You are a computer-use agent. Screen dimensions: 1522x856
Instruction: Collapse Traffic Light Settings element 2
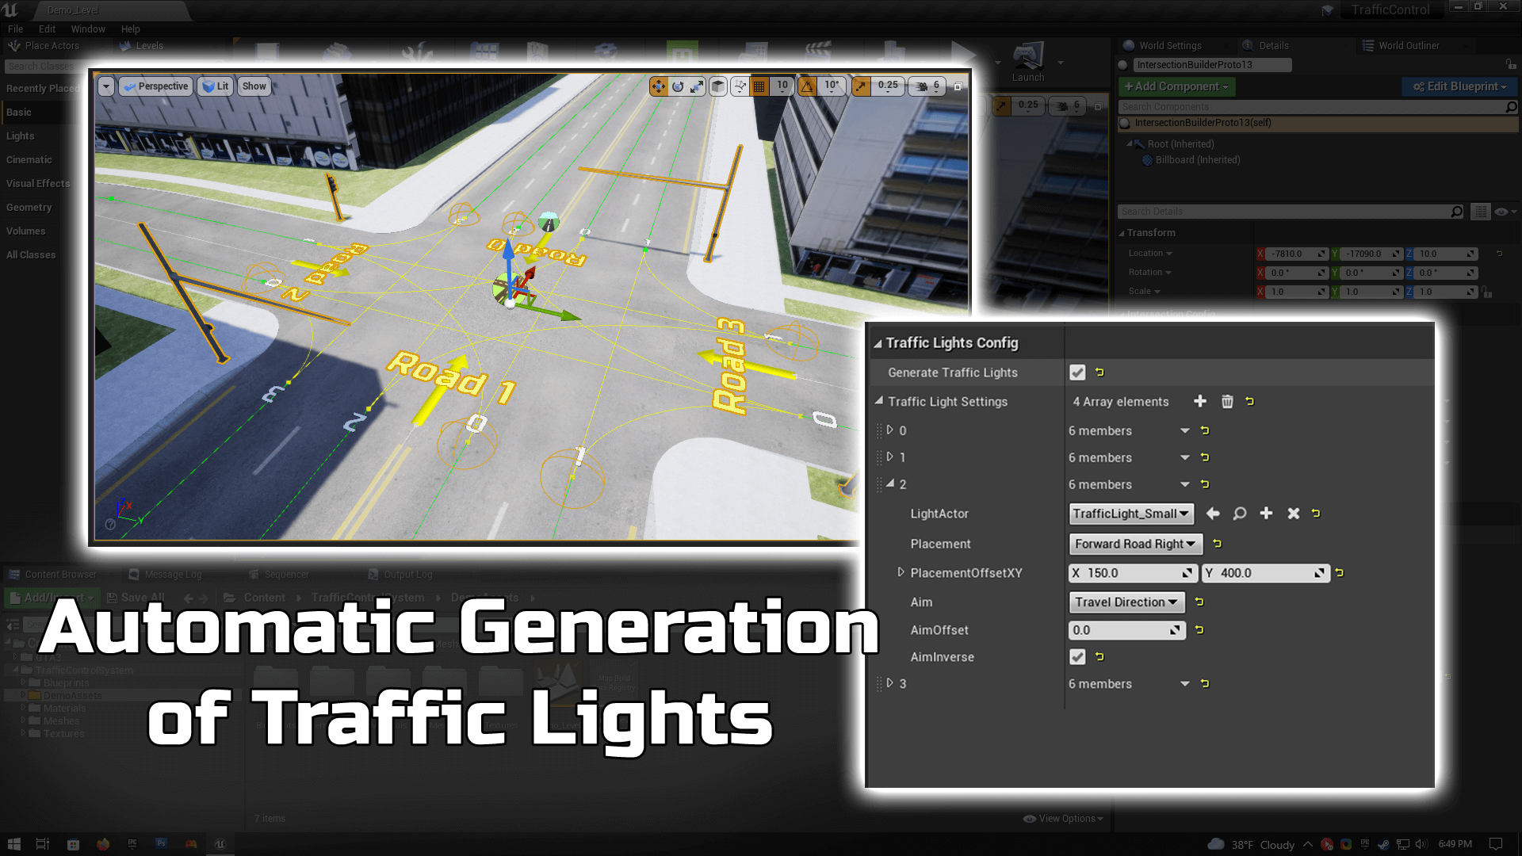(x=889, y=483)
